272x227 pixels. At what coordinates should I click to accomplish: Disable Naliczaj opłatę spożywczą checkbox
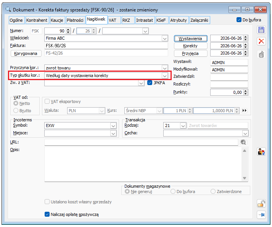point(47,214)
